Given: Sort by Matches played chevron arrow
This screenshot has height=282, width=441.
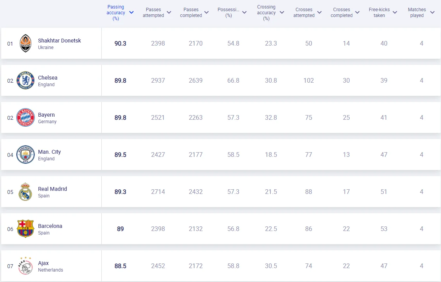Looking at the screenshot, I should click(x=432, y=12).
